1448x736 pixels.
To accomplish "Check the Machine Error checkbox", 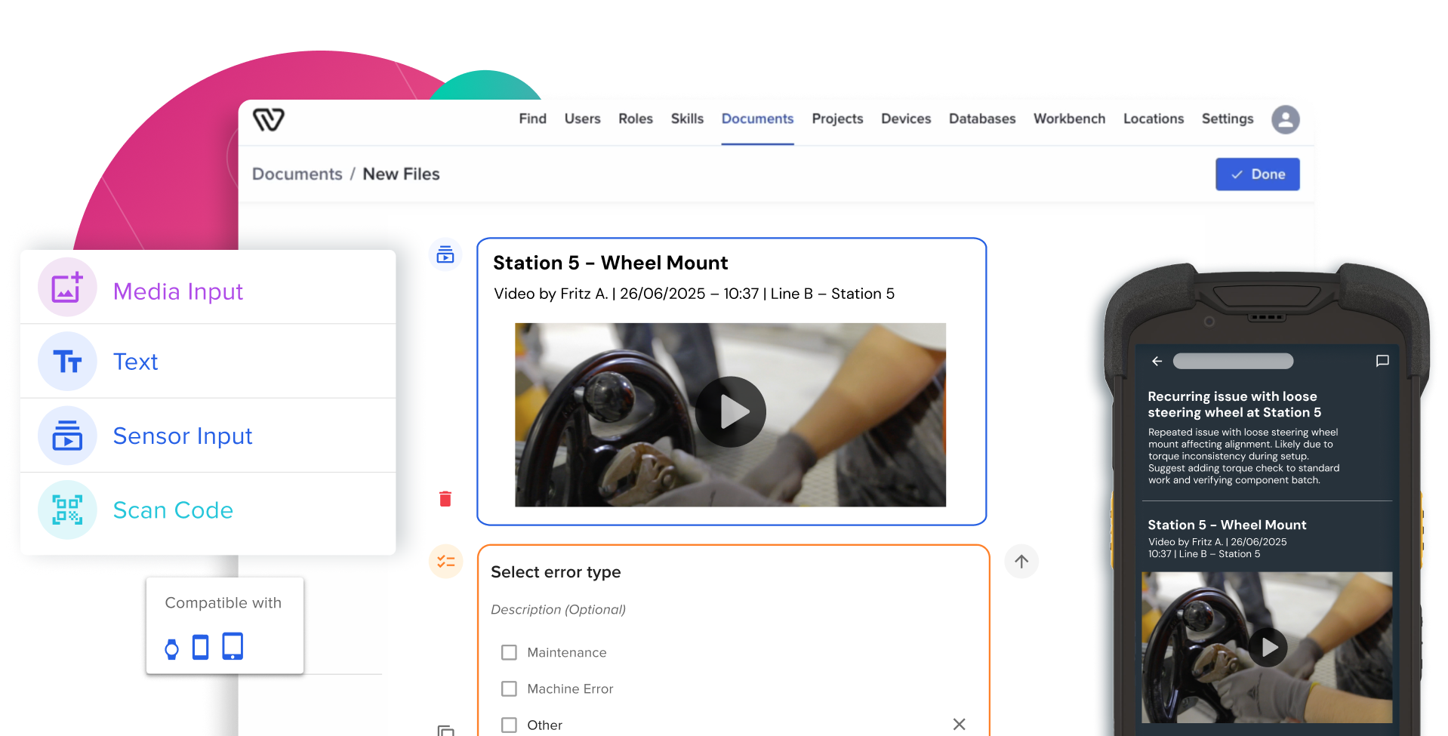I will (x=510, y=688).
